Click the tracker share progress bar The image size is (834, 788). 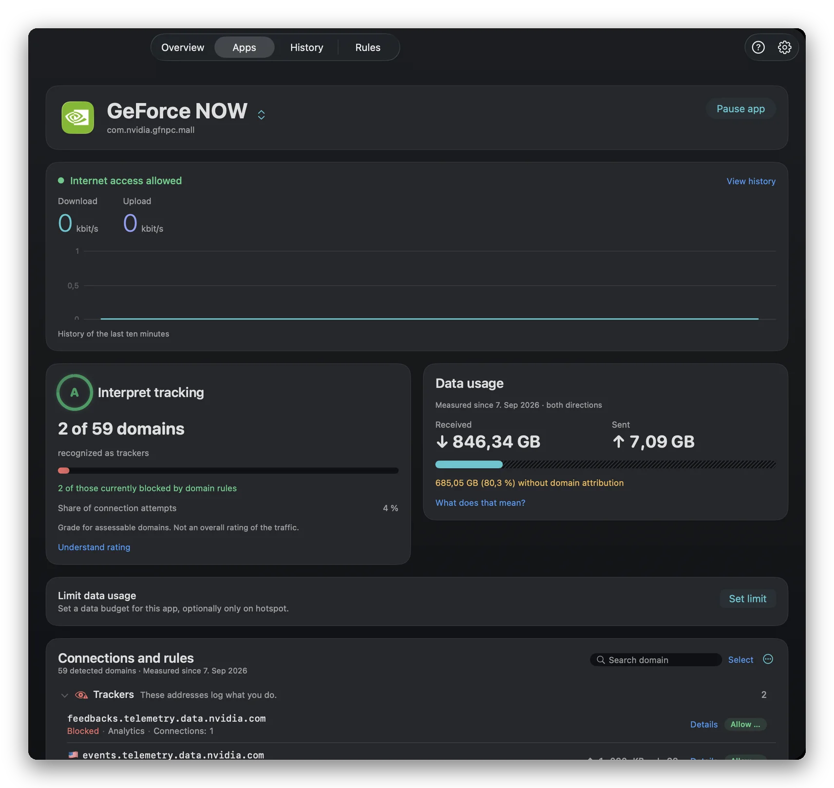pyautogui.click(x=228, y=470)
